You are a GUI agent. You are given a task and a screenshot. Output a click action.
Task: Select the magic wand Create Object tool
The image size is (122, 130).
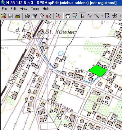click(97, 16)
